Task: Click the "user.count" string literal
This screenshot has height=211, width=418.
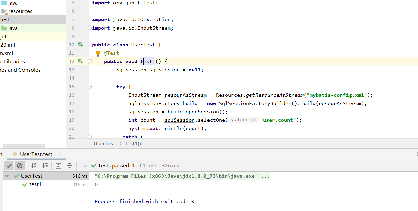Action: 279,120
